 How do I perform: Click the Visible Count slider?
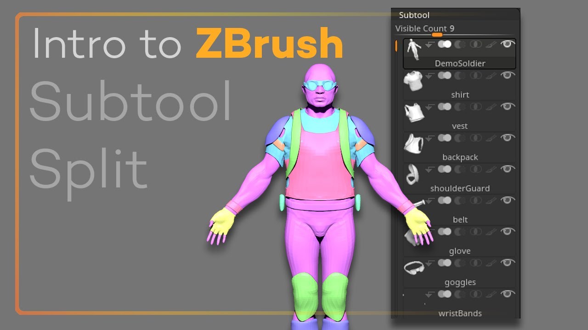[x=455, y=30]
